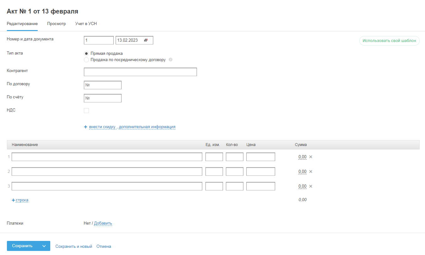This screenshot has width=425, height=255.
Task: Click the info icon beside intermediary sale
Action: [x=171, y=60]
